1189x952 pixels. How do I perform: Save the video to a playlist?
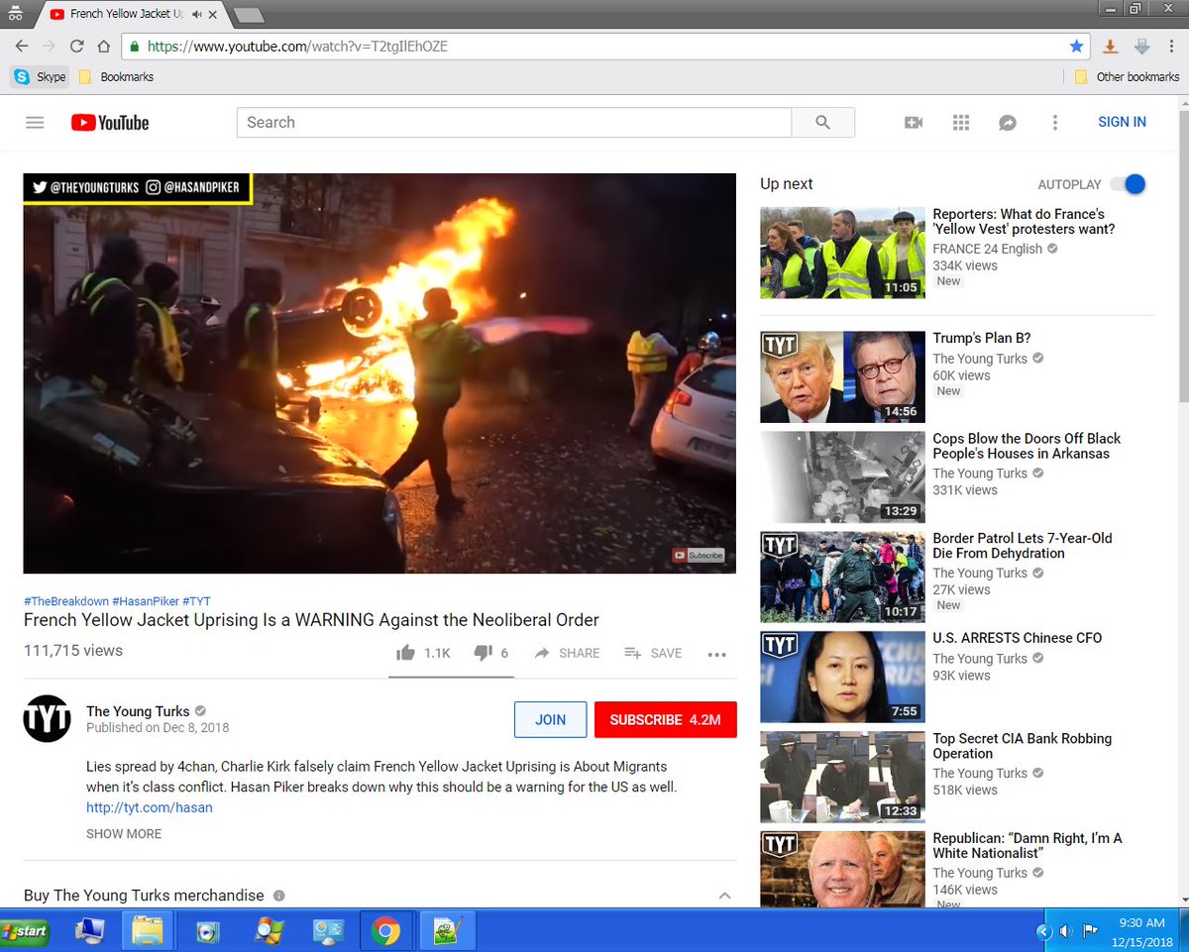coord(653,653)
